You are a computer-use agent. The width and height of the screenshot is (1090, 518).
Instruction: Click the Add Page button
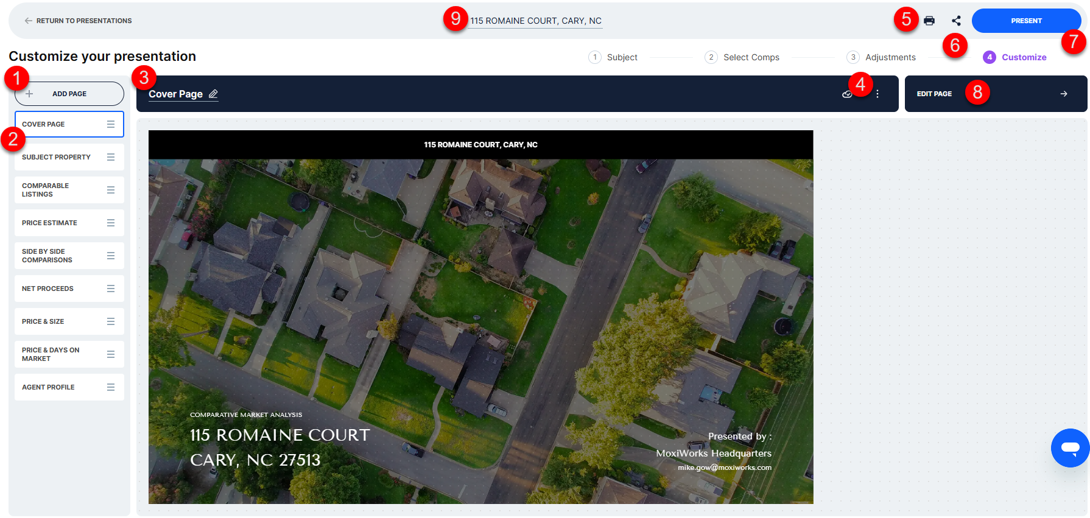click(69, 94)
